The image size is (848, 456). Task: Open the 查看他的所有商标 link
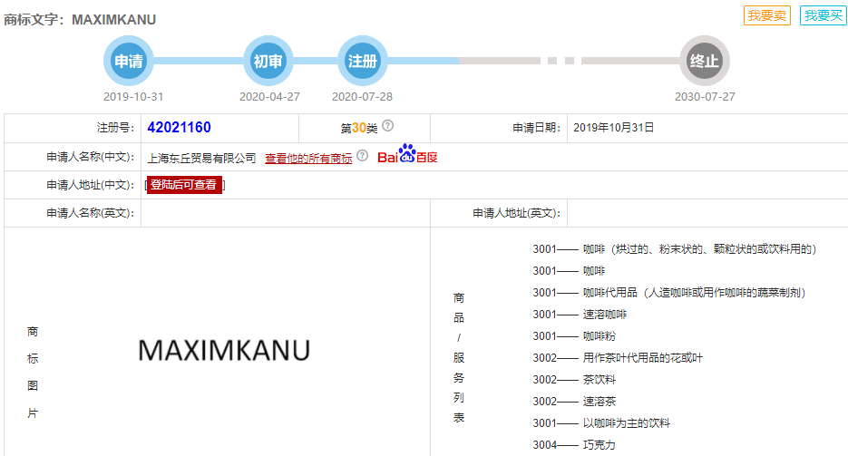pos(308,159)
